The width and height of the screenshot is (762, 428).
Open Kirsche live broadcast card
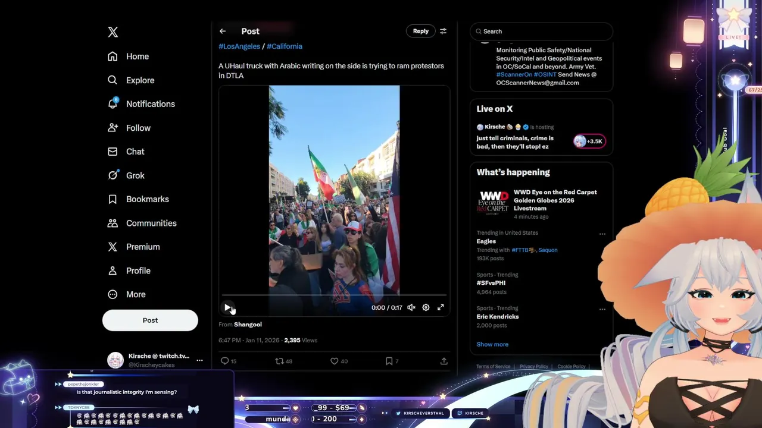point(541,137)
